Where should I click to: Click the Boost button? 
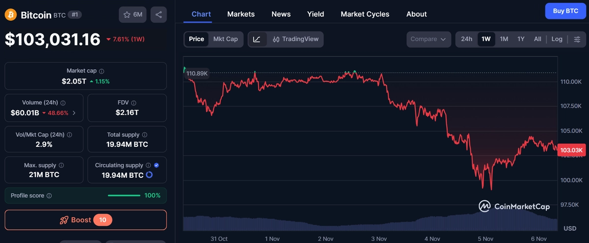pos(86,220)
